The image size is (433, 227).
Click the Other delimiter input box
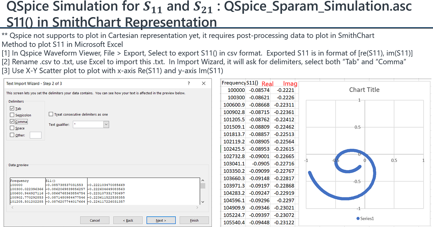(35, 135)
